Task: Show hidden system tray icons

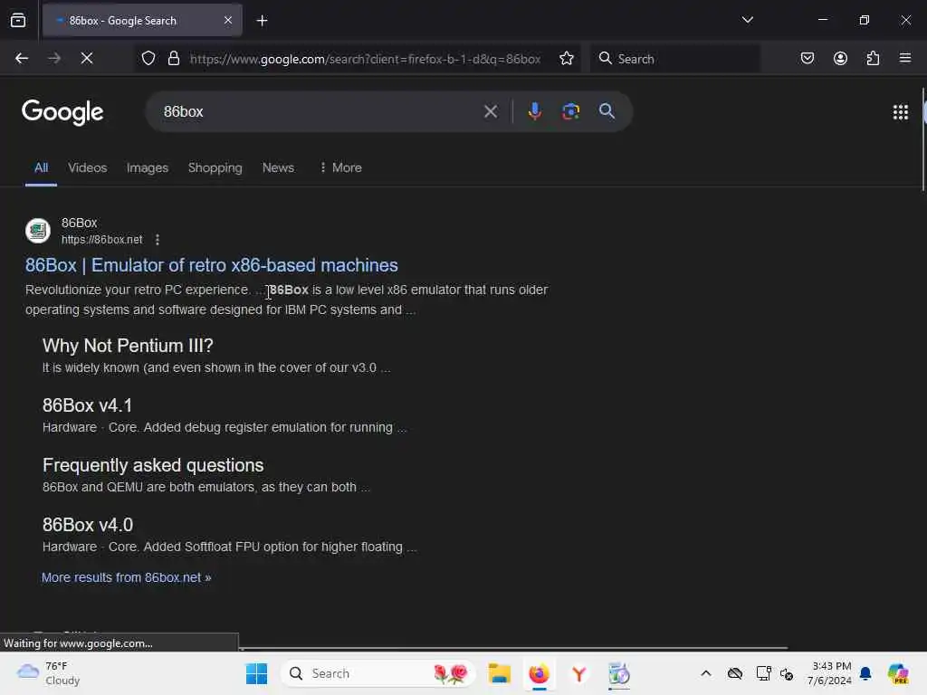Action: (706, 673)
